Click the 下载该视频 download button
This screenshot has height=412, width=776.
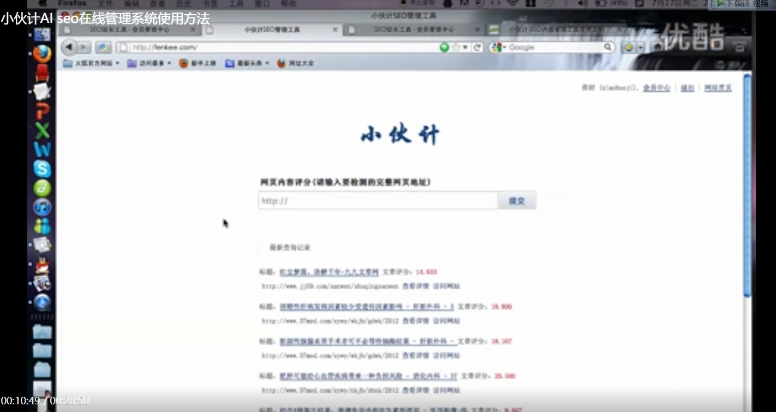point(742,4)
